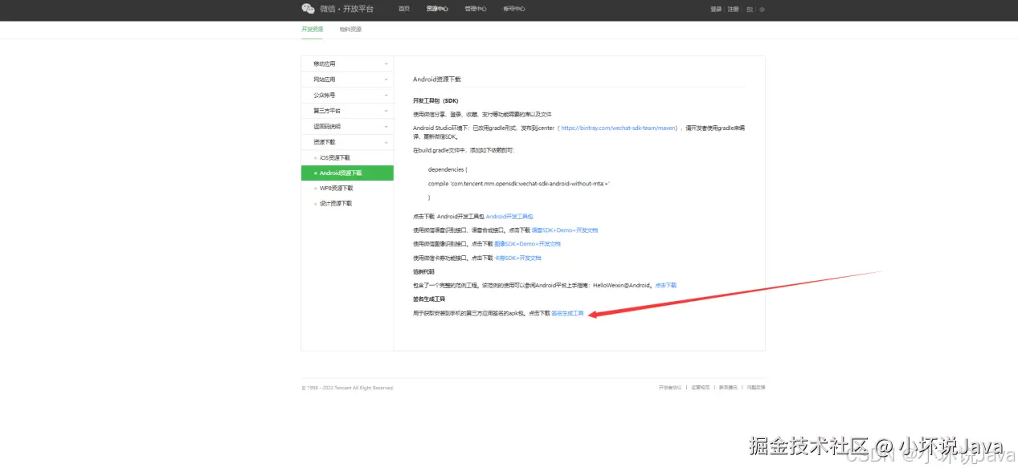The height and width of the screenshot is (472, 1018).
Task: Download via Android开发工具包 link
Action: pos(509,217)
